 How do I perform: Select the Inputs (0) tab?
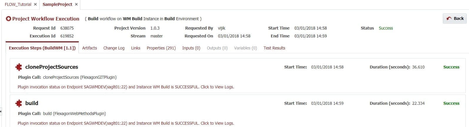(x=191, y=48)
